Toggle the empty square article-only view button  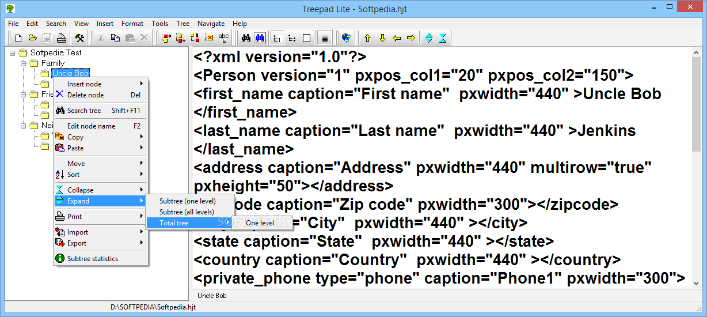306,38
